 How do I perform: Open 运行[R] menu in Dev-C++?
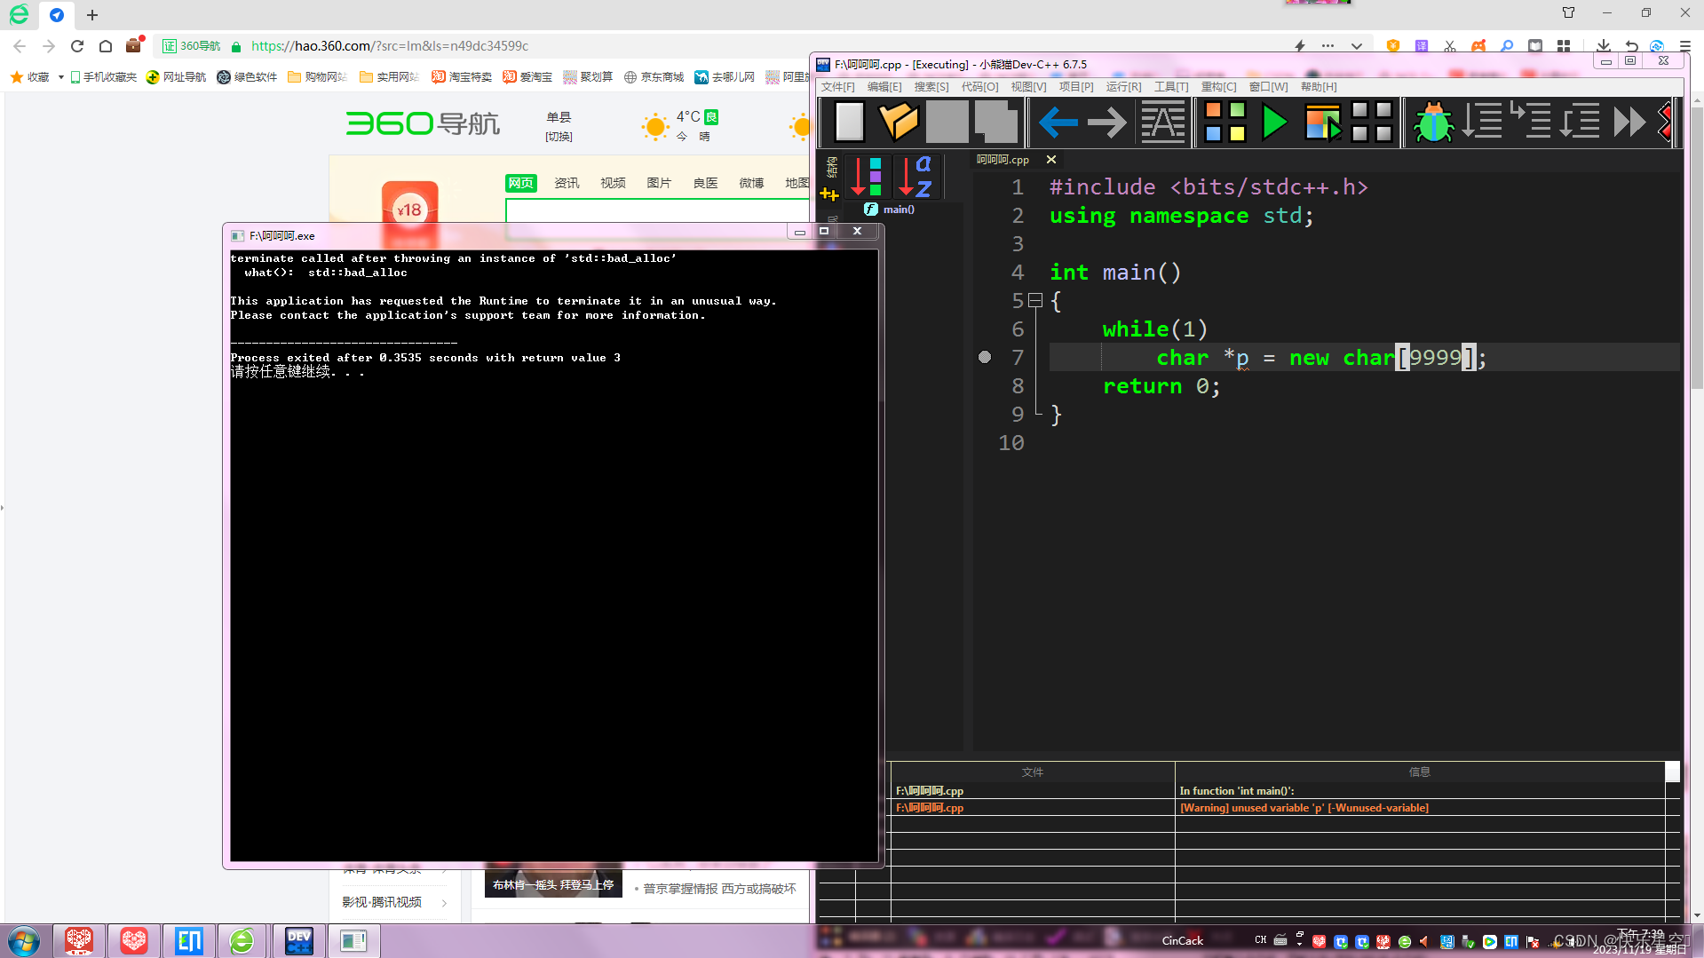pos(1123,87)
